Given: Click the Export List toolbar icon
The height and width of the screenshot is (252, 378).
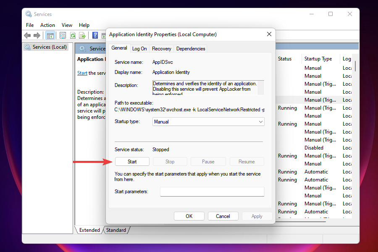Looking at the screenshot, I should tap(82, 36).
